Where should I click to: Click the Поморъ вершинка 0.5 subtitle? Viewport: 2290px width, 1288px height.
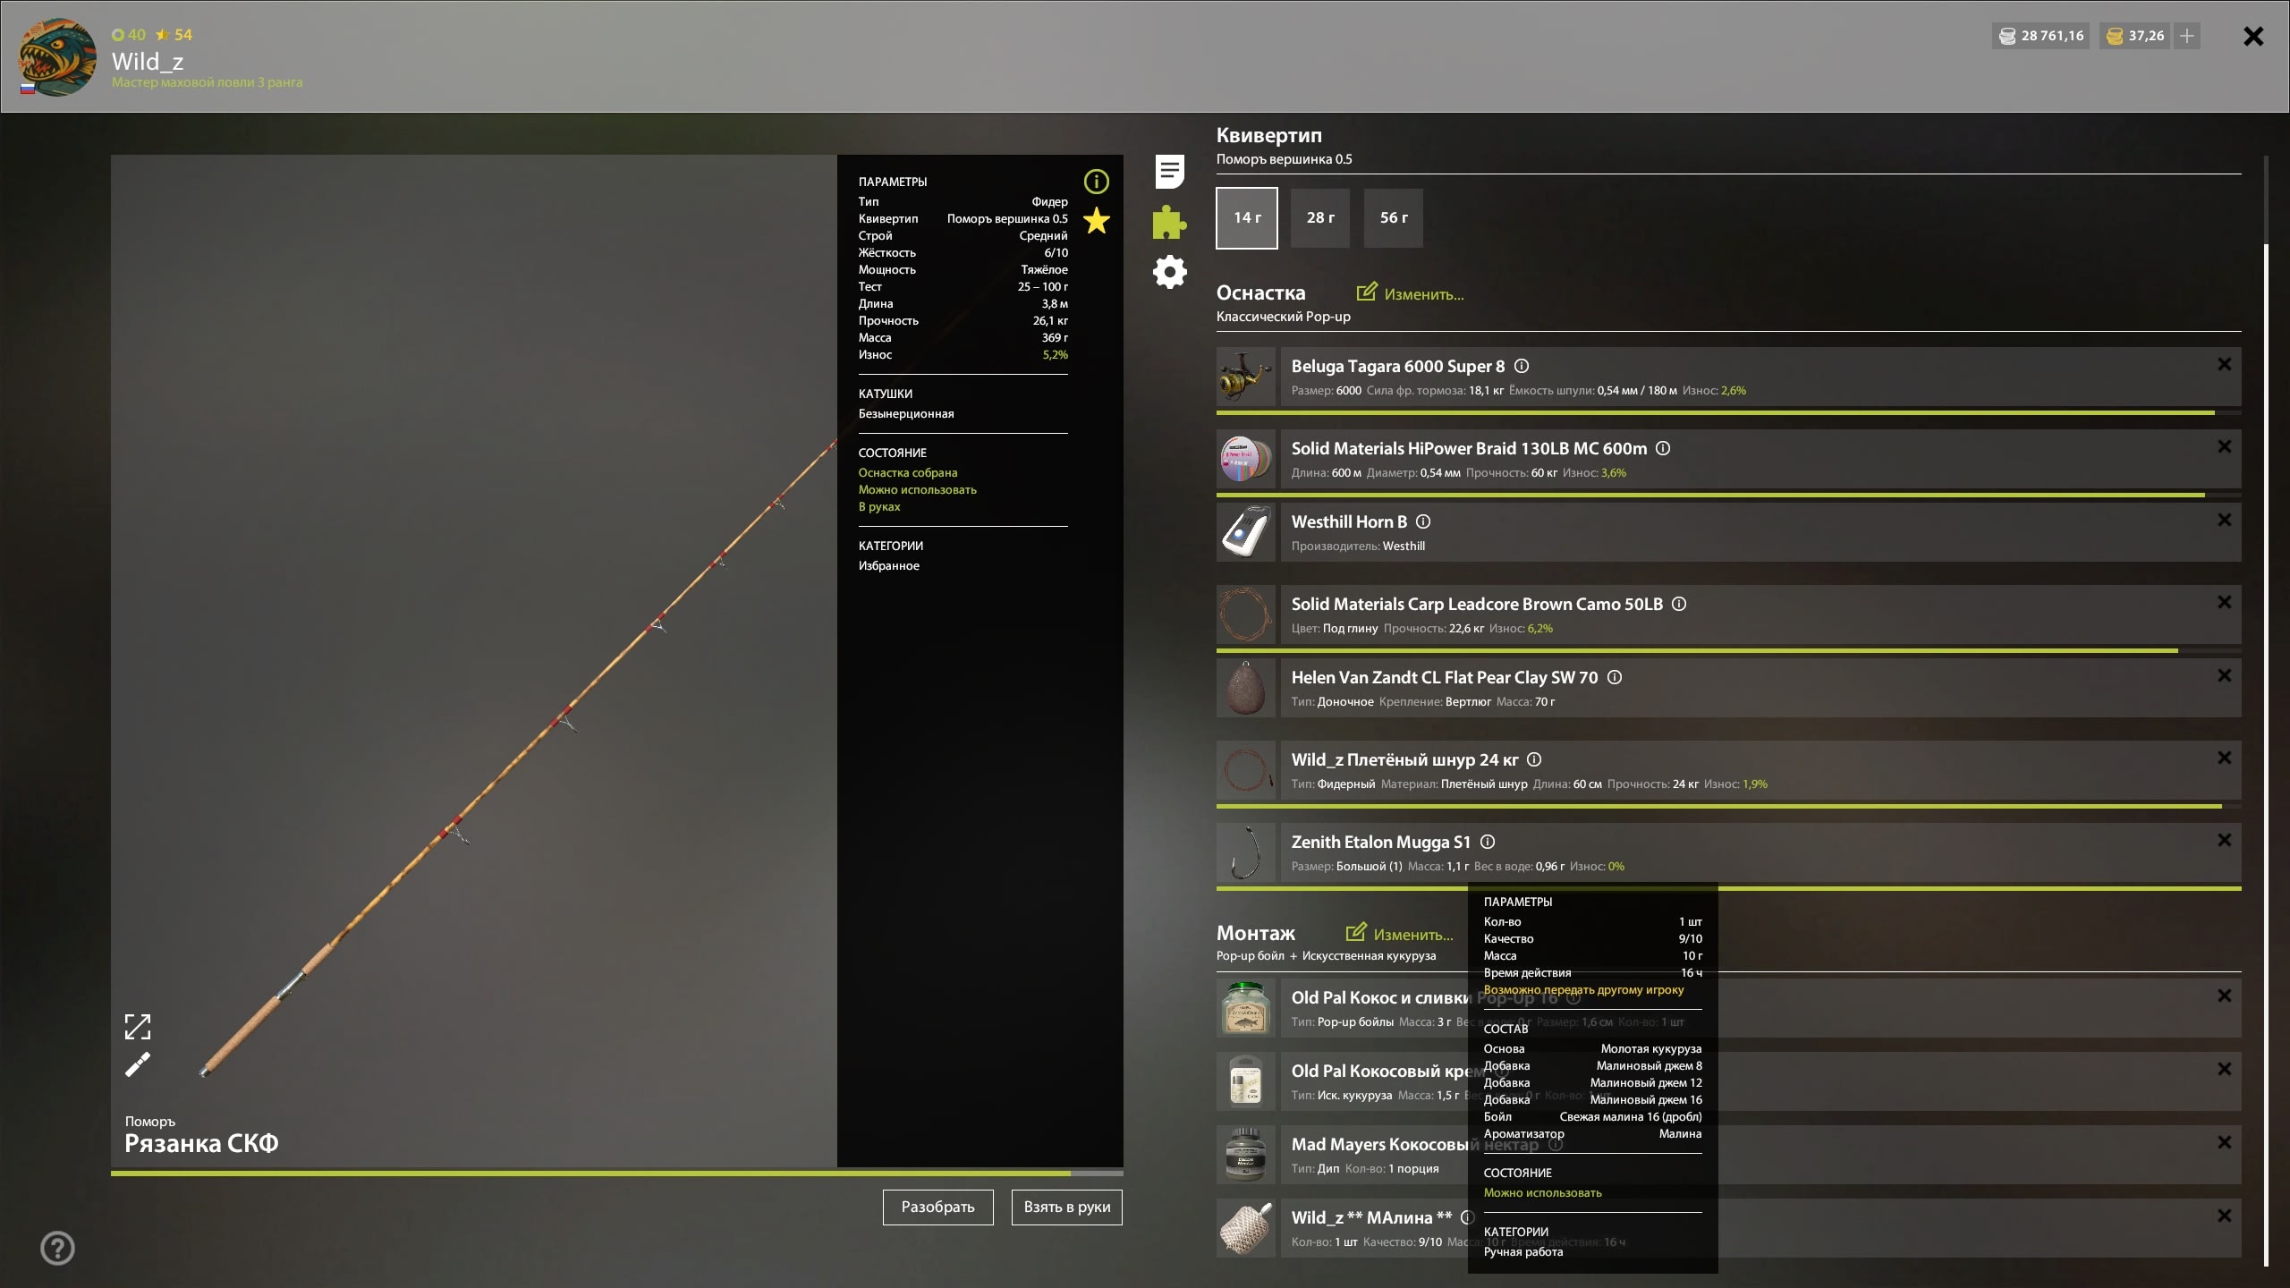point(1284,159)
